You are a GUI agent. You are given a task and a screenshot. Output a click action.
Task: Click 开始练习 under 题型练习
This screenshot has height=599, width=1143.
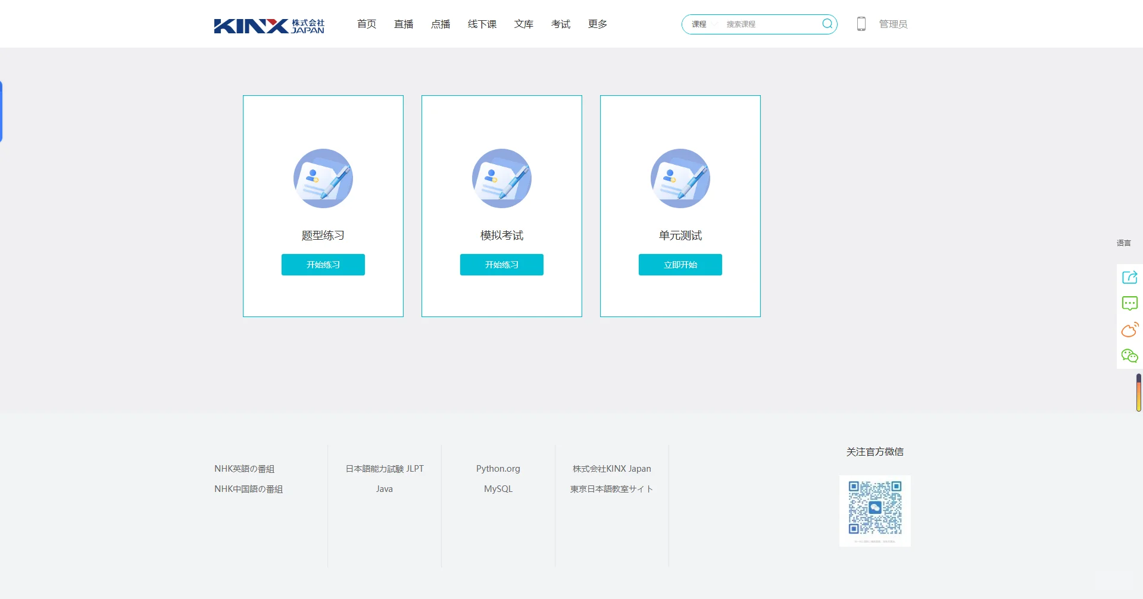(323, 265)
